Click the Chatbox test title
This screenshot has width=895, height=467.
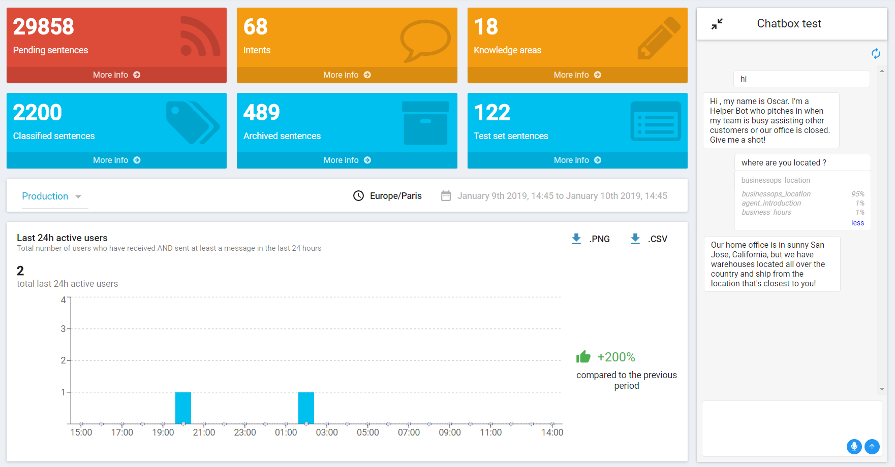789,23
